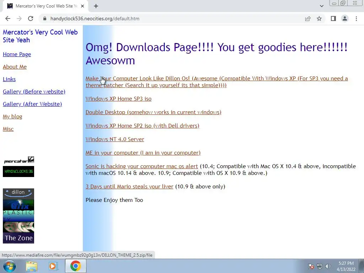Click the Qrix banner image
The width and height of the screenshot is (364, 273).
point(18,205)
